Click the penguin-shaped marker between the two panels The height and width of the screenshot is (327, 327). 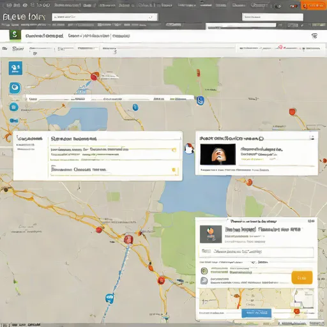188,148
